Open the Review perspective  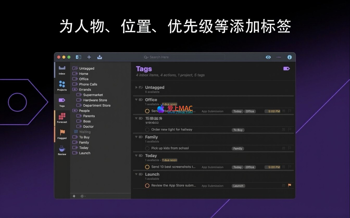click(x=62, y=150)
